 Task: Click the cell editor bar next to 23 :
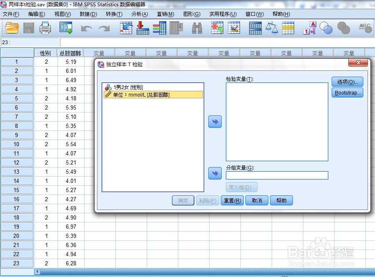pyautogui.click(x=217, y=42)
